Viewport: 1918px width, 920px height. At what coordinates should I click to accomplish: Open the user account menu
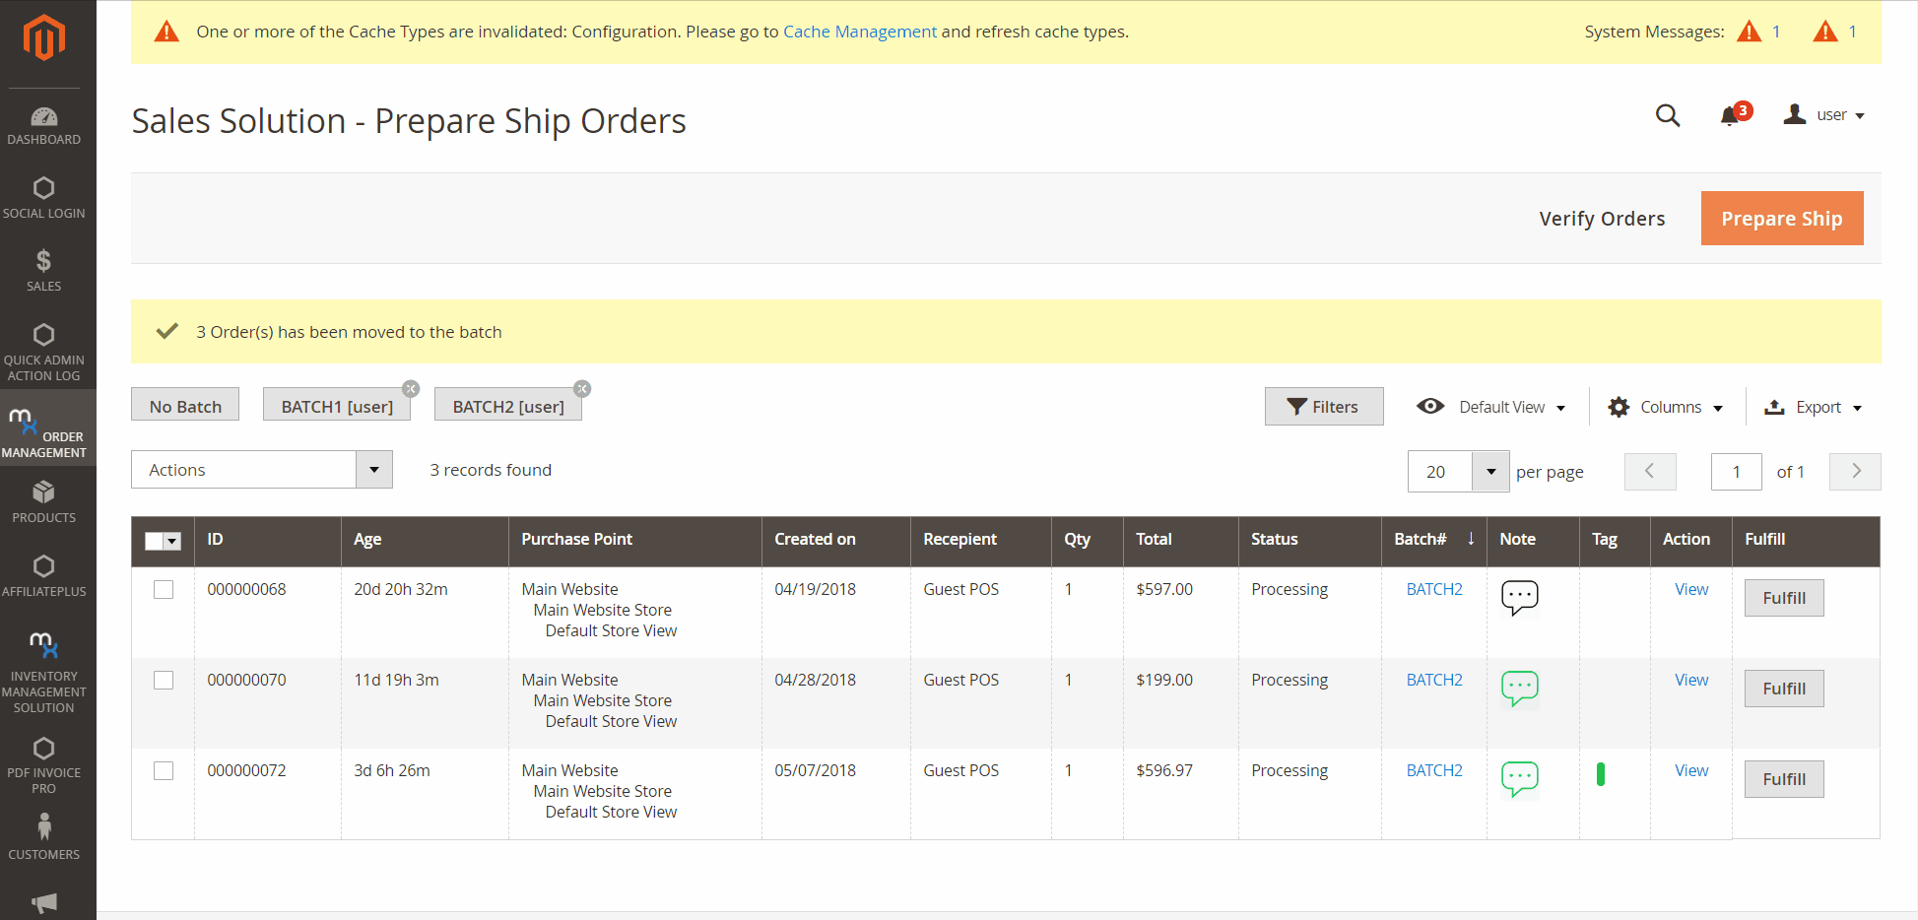coord(1824,115)
